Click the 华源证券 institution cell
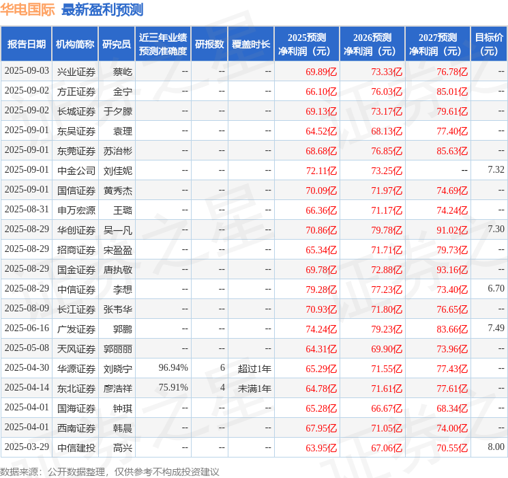 [x=76, y=369]
